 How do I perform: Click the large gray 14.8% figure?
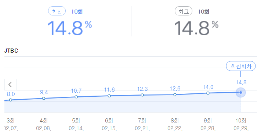point(196,28)
